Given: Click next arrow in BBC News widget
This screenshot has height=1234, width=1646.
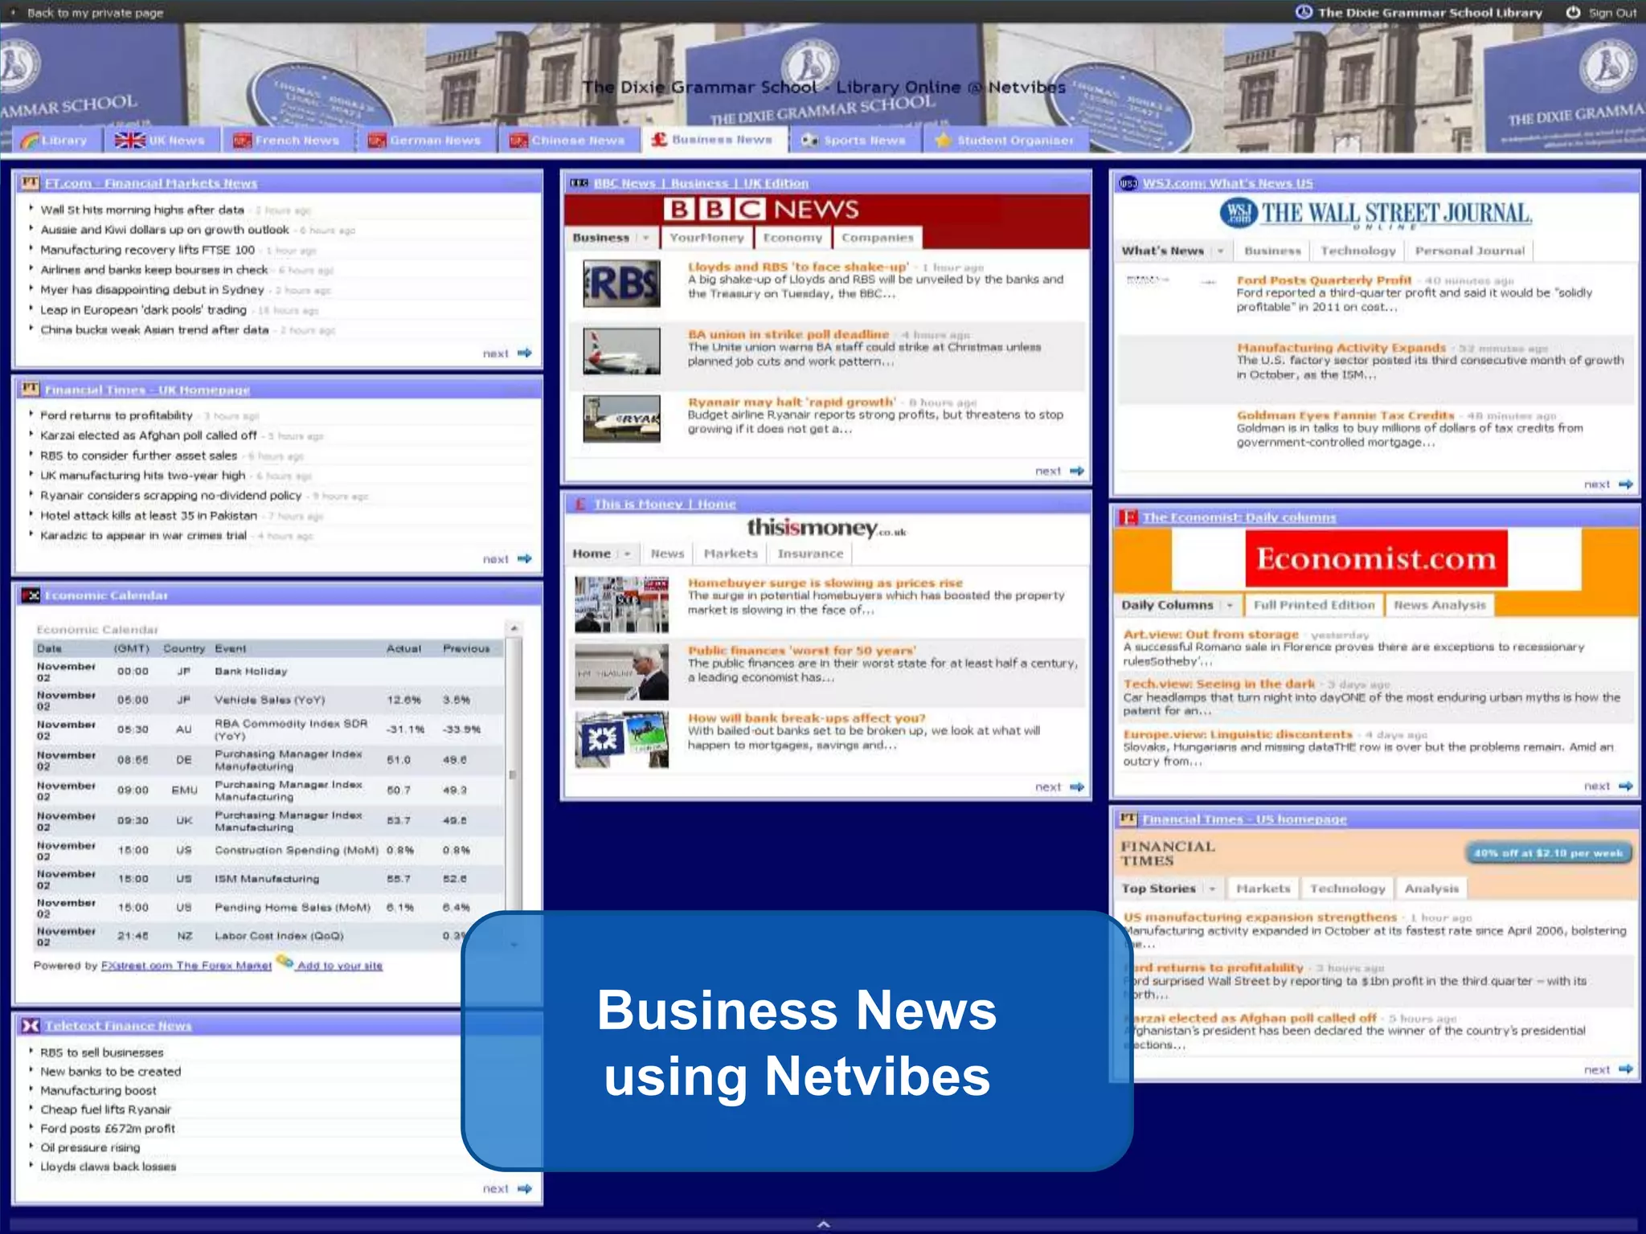Looking at the screenshot, I should tap(1077, 471).
